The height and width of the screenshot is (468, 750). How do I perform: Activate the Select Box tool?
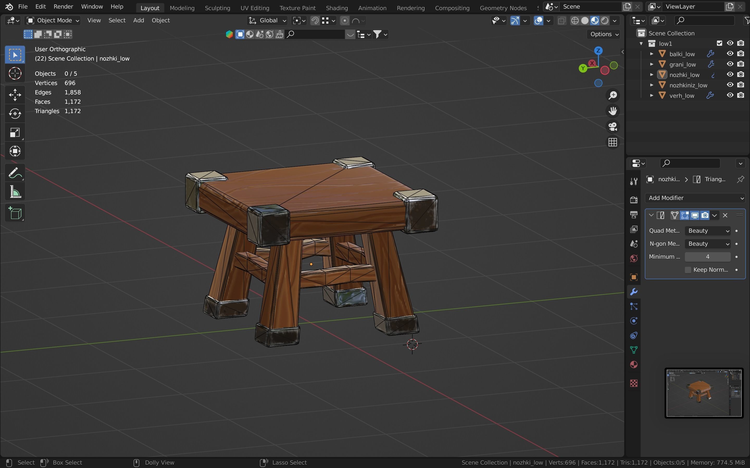[15, 55]
